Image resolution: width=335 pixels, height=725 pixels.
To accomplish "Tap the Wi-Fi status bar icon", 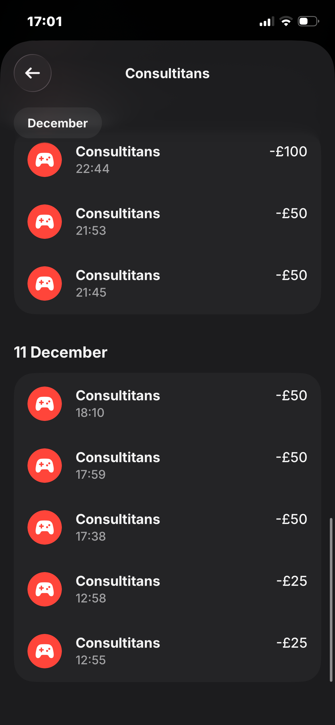I will [286, 21].
